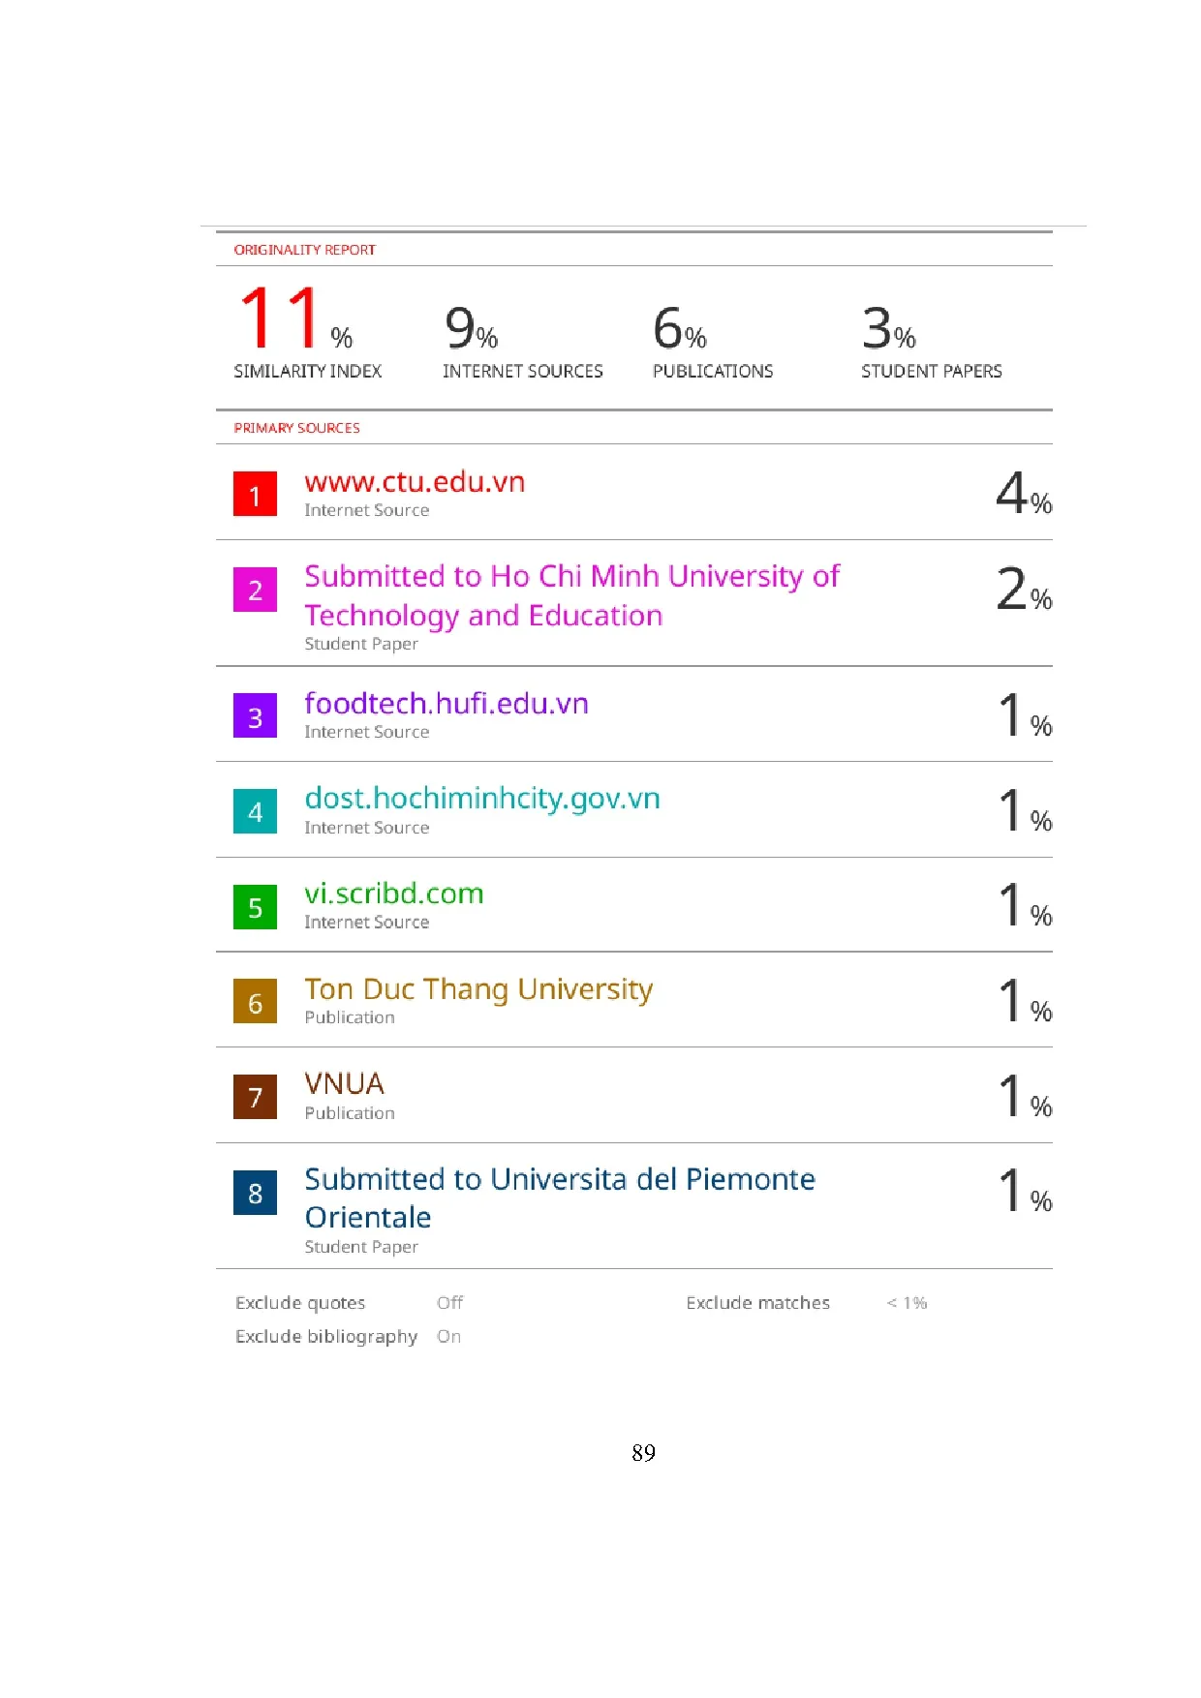
Task: Click the teal source number 4 badge
Action: [255, 811]
